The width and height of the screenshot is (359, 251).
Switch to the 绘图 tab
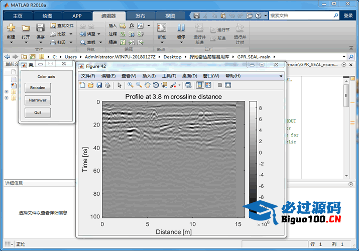(x=47, y=16)
